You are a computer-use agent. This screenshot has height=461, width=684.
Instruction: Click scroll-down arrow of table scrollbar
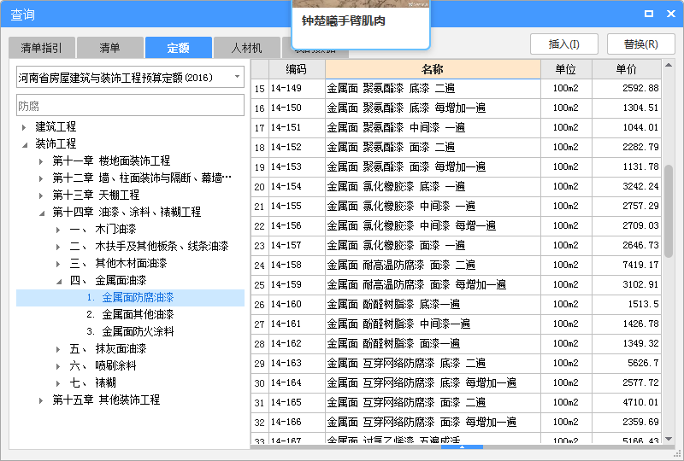click(669, 439)
